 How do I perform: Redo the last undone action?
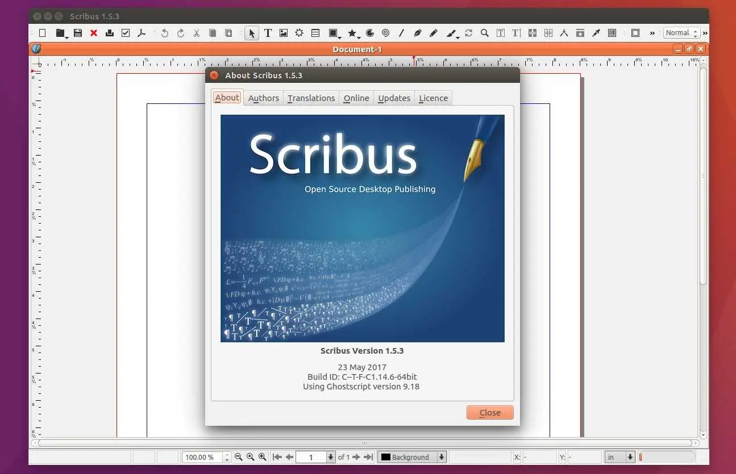pos(181,33)
